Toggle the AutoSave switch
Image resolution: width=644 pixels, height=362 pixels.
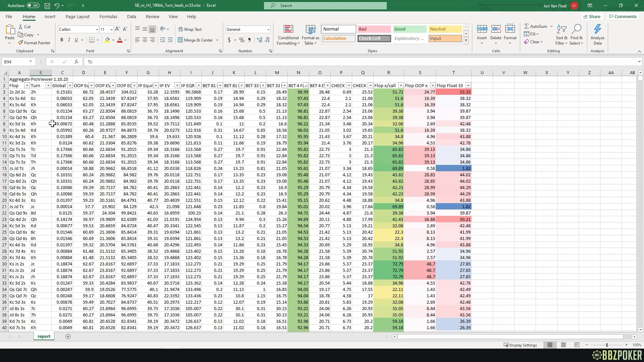pyautogui.click(x=33, y=5)
